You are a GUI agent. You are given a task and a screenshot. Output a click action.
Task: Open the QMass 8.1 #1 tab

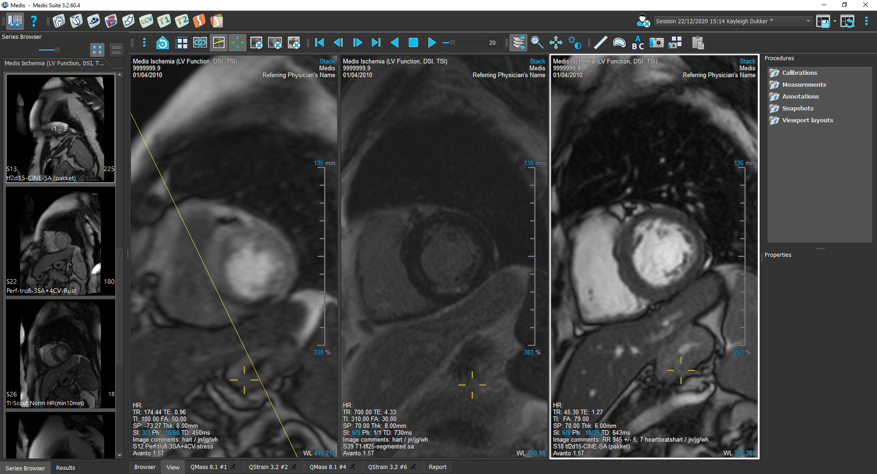pos(209,467)
